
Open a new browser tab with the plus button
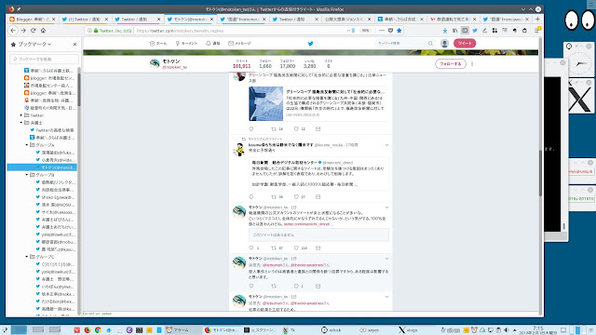coord(537,19)
